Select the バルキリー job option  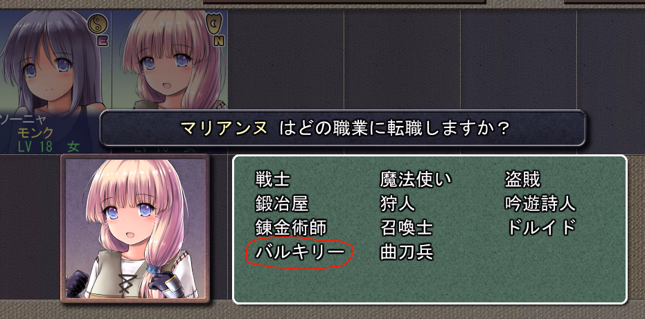299,252
